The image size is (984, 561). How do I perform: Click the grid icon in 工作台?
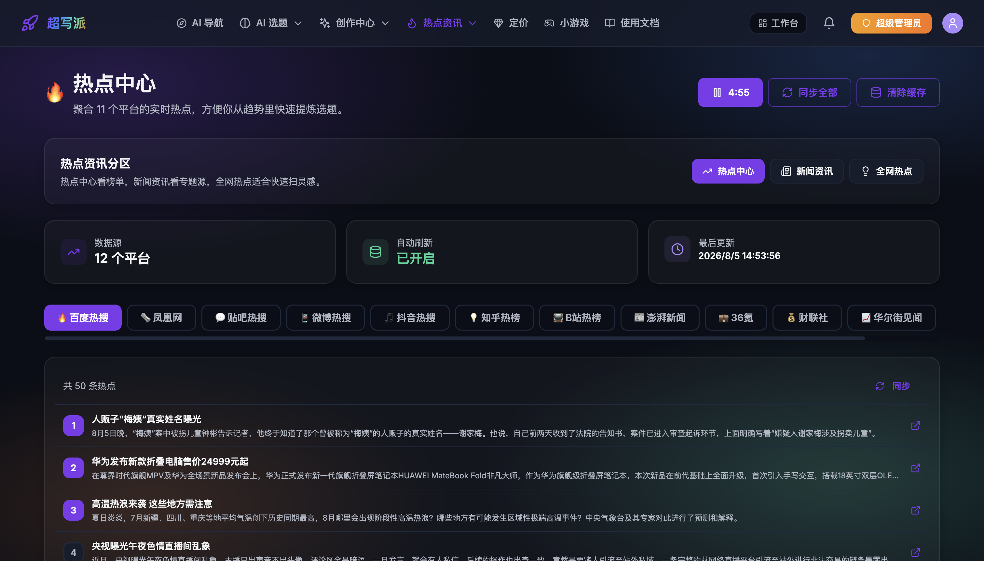tap(762, 23)
